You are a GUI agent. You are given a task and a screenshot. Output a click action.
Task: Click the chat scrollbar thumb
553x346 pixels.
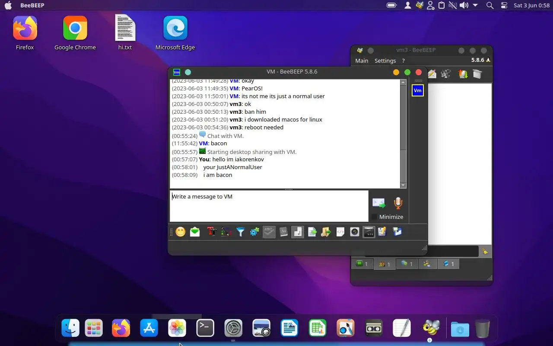click(x=403, y=166)
